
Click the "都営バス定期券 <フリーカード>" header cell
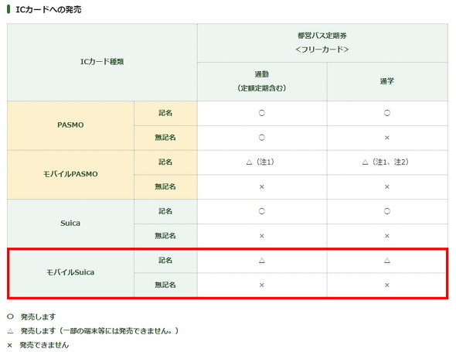coord(322,43)
